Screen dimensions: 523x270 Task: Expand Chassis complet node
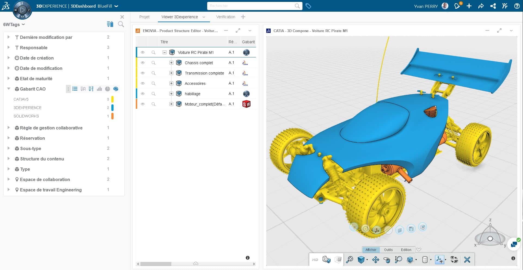[x=171, y=63]
